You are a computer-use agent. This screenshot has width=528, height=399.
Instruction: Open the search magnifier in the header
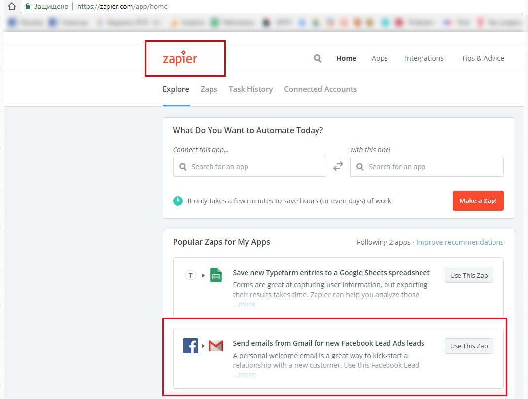317,58
